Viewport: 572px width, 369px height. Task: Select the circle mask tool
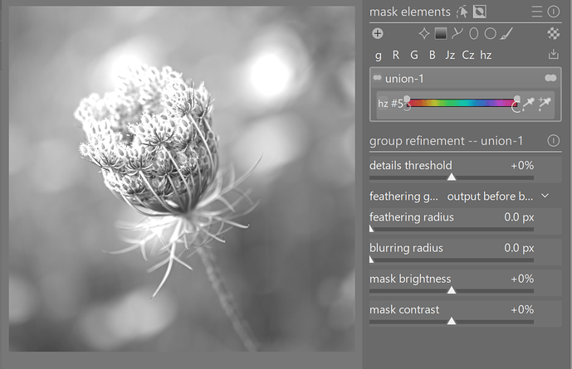[491, 33]
